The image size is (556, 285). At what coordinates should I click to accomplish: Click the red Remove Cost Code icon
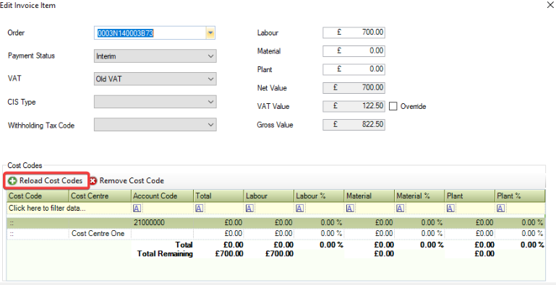click(x=93, y=181)
